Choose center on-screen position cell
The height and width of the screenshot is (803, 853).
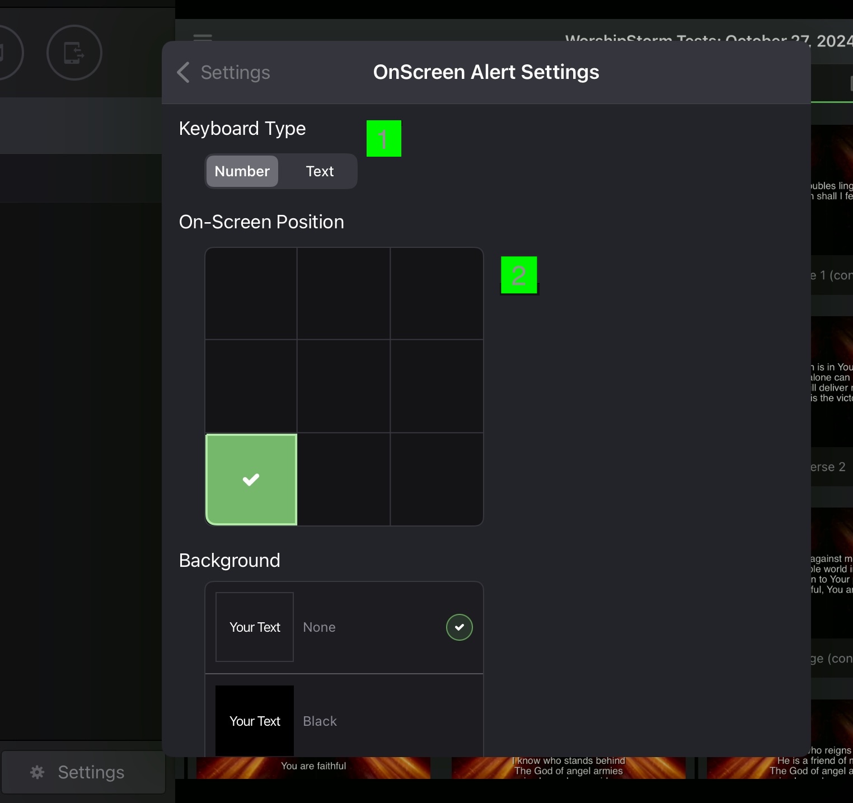[344, 386]
